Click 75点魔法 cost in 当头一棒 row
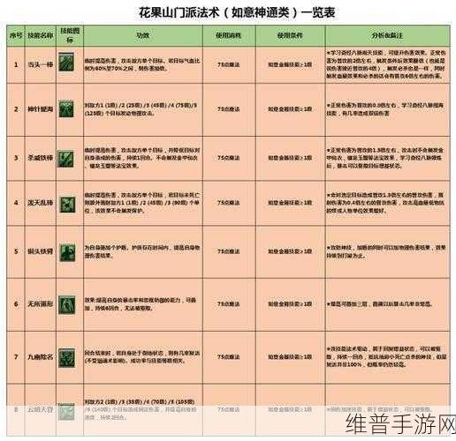 point(229,64)
